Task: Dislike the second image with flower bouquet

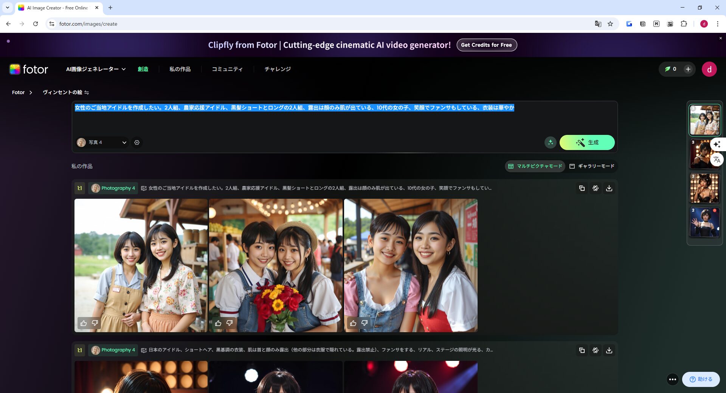Action: pyautogui.click(x=230, y=323)
